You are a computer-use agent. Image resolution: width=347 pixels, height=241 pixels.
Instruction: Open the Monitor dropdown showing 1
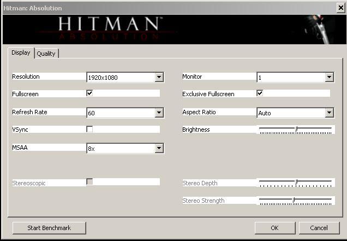pyautogui.click(x=296, y=77)
